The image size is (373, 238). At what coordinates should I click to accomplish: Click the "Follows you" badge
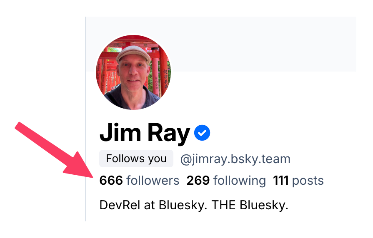point(136,159)
